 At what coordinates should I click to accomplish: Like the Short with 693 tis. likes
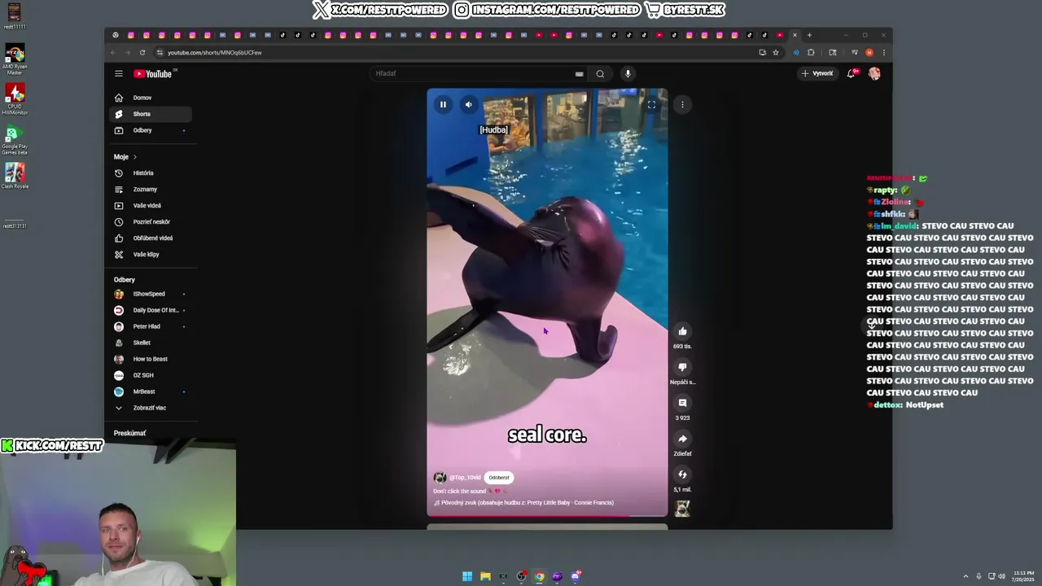point(682,331)
